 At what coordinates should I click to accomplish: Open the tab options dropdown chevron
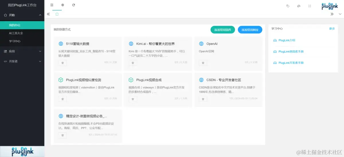tap(340, 14)
